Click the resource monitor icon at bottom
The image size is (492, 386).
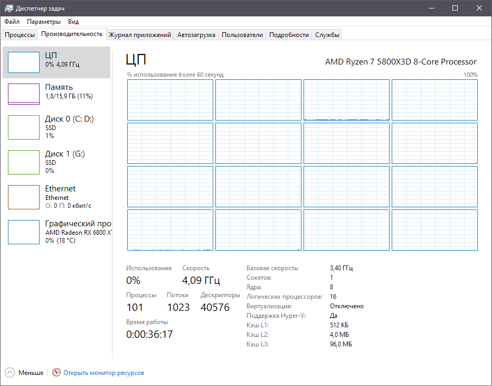point(55,372)
